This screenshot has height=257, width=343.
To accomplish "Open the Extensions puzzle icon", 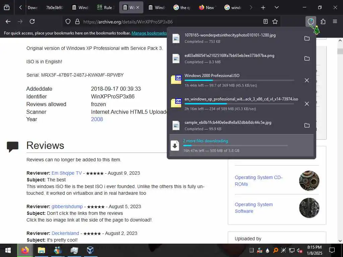I will click(323, 21).
